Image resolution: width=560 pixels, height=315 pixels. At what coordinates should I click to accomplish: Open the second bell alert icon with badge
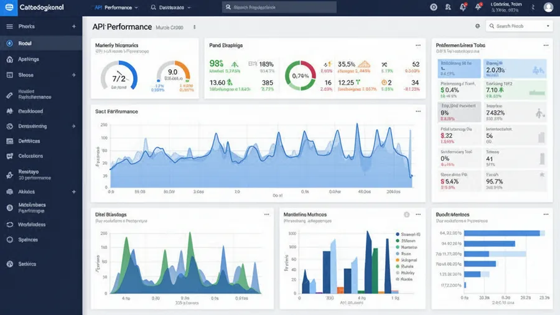click(478, 7)
